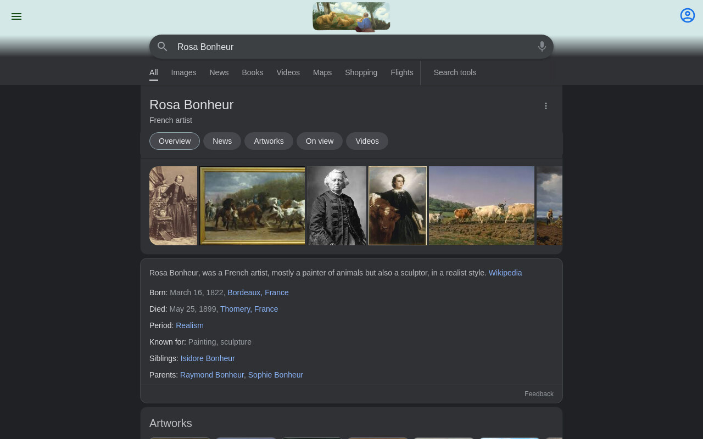Image resolution: width=703 pixels, height=439 pixels.
Task: Select the All search tab
Action: (x=154, y=72)
